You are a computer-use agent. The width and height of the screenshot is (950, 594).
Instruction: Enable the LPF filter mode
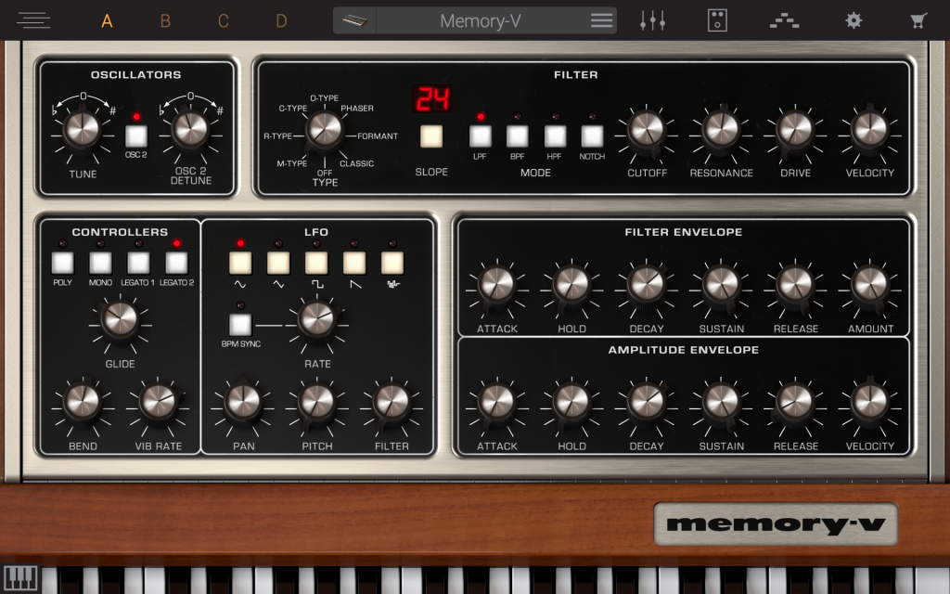click(479, 137)
